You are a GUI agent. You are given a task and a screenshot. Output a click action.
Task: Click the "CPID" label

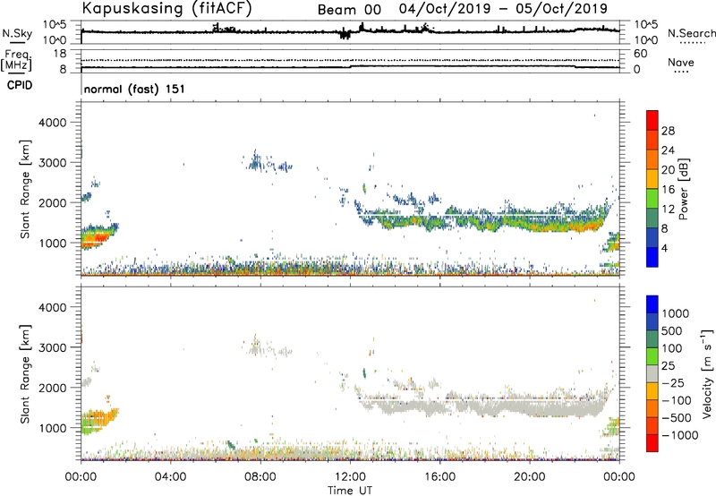pyautogui.click(x=20, y=85)
